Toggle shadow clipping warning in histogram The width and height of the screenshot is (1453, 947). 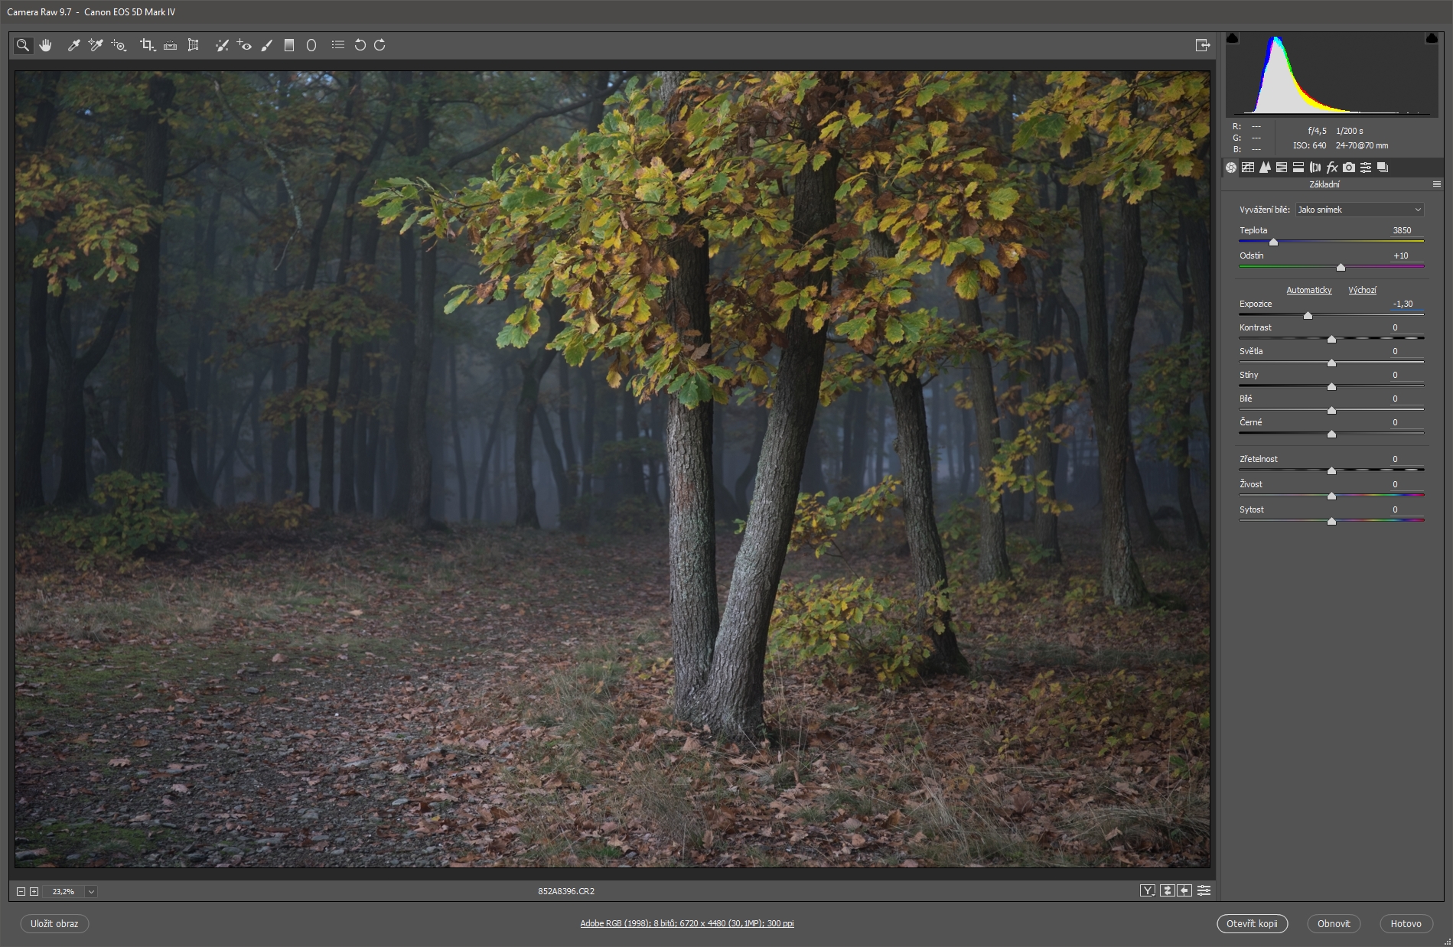tap(1232, 38)
